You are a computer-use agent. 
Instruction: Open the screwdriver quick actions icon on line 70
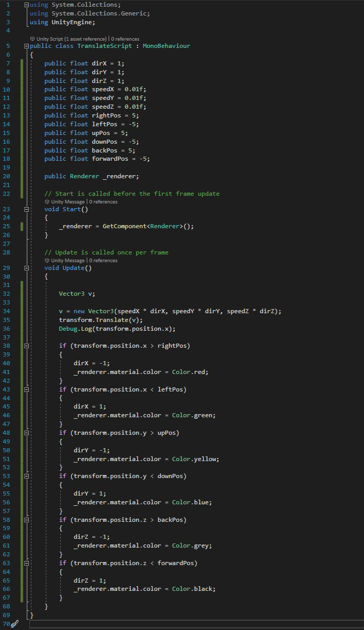click(x=15, y=624)
